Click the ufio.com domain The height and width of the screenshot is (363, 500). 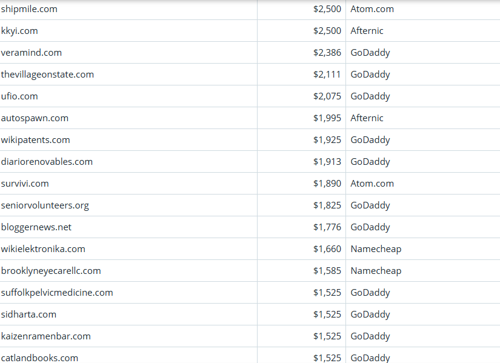[x=19, y=96]
